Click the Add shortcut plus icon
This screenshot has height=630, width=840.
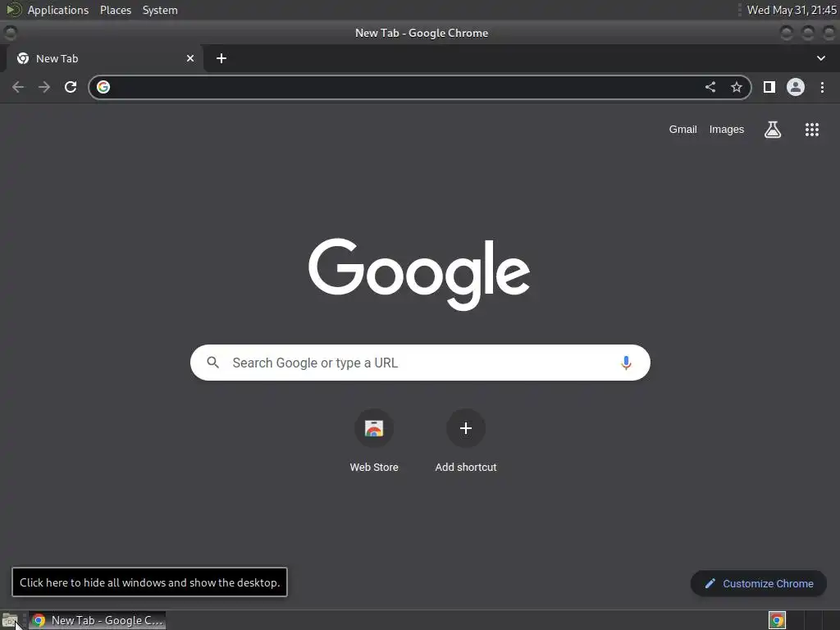tap(466, 428)
